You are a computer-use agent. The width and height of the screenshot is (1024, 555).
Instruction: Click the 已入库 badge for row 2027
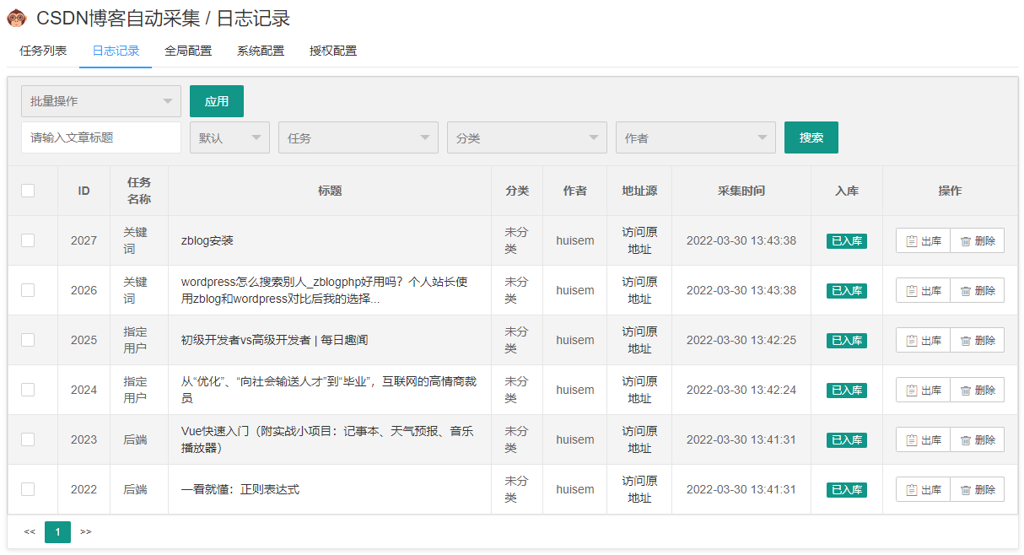coord(847,241)
